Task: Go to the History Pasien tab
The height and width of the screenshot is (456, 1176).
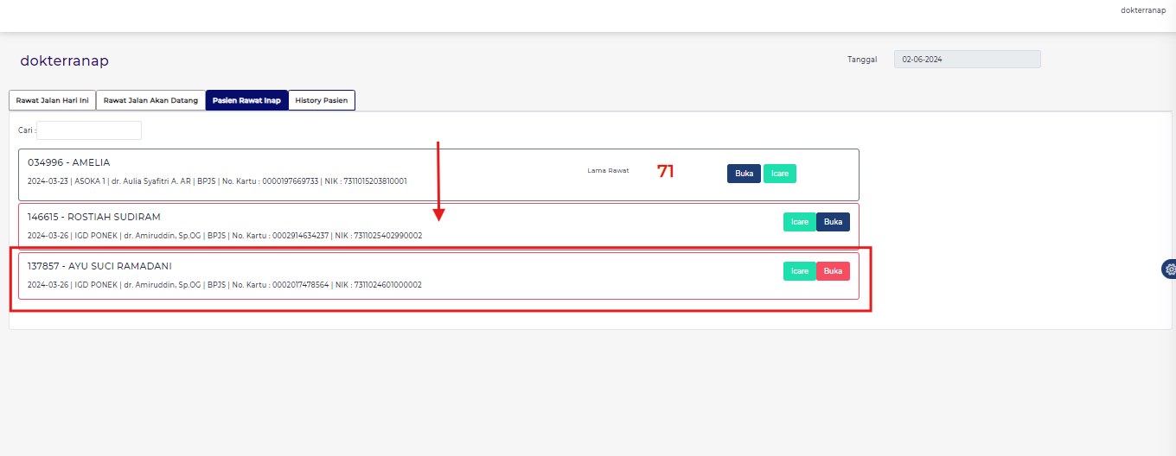Action: pos(322,100)
